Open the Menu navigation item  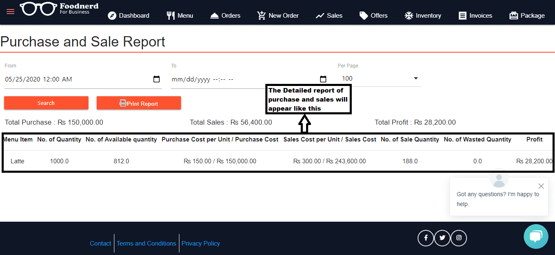pyautogui.click(x=180, y=16)
